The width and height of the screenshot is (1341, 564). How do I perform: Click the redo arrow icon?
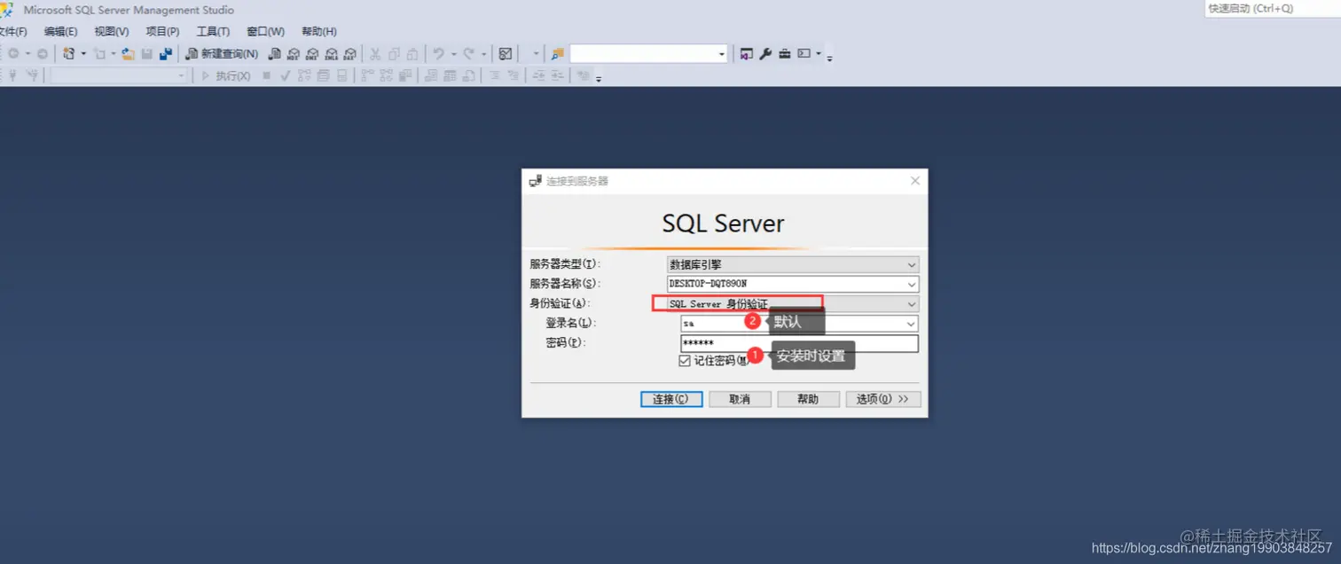(x=468, y=54)
